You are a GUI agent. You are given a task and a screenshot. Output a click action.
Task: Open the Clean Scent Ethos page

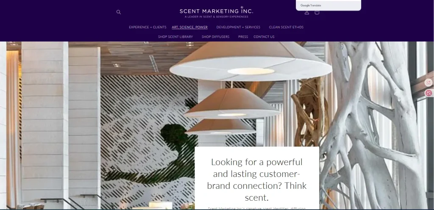tap(286, 27)
